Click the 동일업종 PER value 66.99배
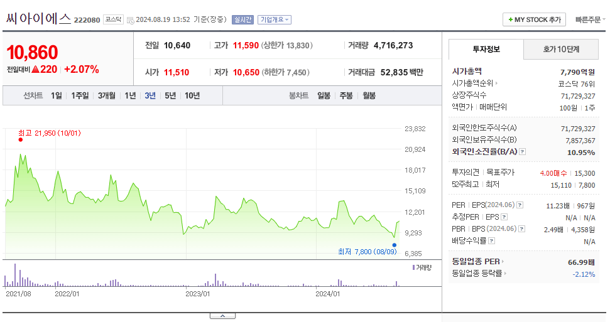The width and height of the screenshot is (610, 322). point(582,262)
